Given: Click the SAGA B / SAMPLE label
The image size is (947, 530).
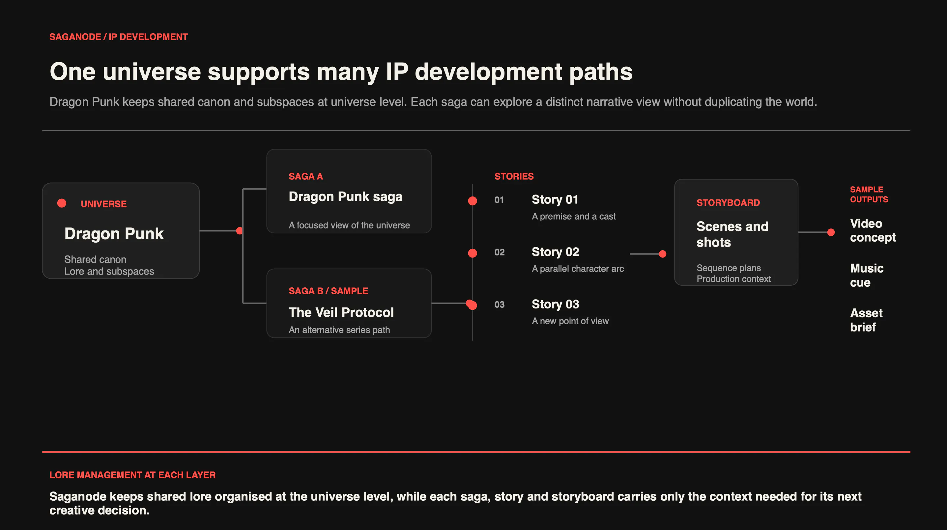Looking at the screenshot, I should point(328,291).
